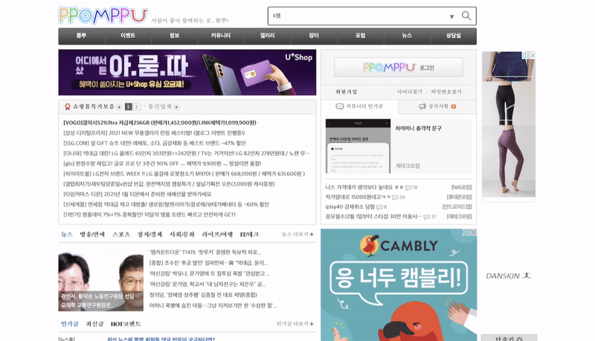Open the 차이머니 충격적 문구 post title
This screenshot has width=595, height=341.
click(x=418, y=129)
